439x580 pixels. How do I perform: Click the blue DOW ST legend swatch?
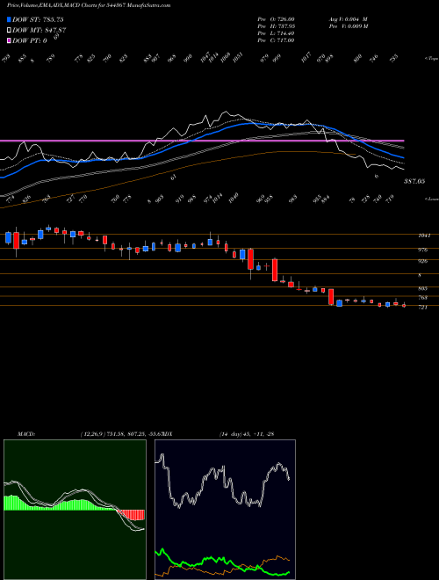9,19
